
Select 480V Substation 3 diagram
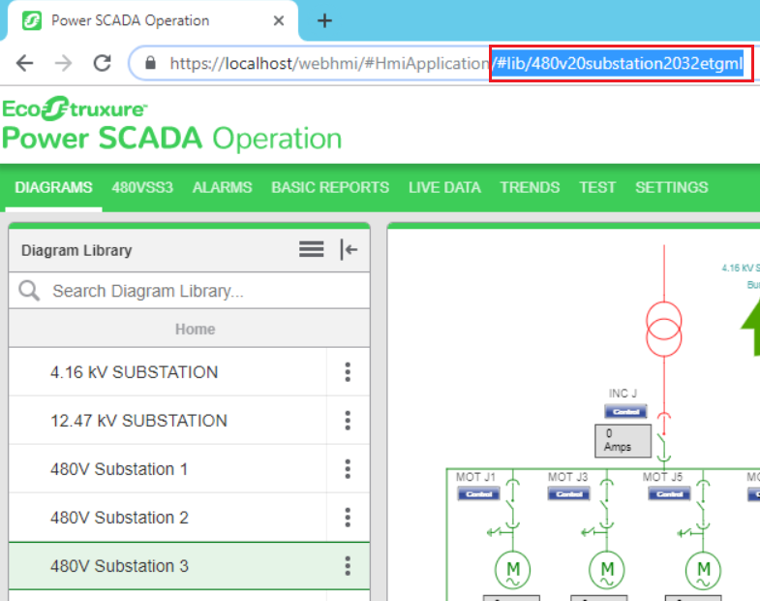[167, 566]
